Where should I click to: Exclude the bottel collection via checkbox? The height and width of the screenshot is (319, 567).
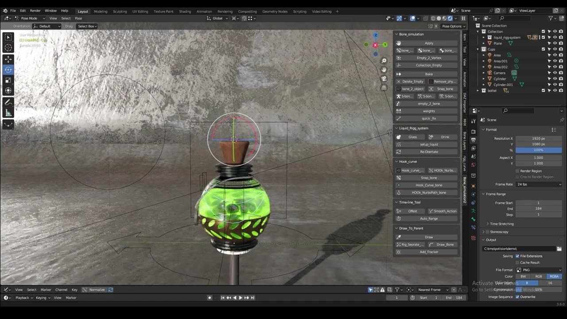[x=544, y=90]
